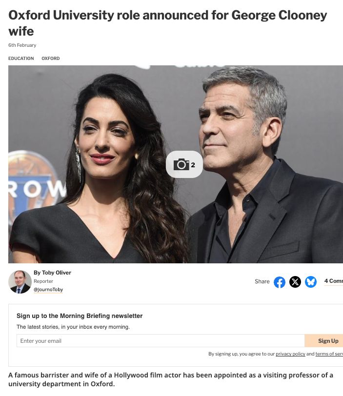Click the Share label beside social icons
The width and height of the screenshot is (343, 396).
click(262, 281)
